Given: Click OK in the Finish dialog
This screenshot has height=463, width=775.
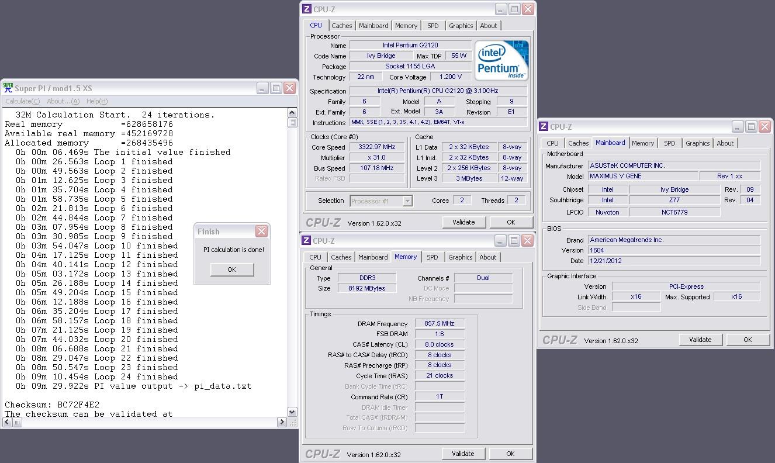Looking at the screenshot, I should point(232,269).
